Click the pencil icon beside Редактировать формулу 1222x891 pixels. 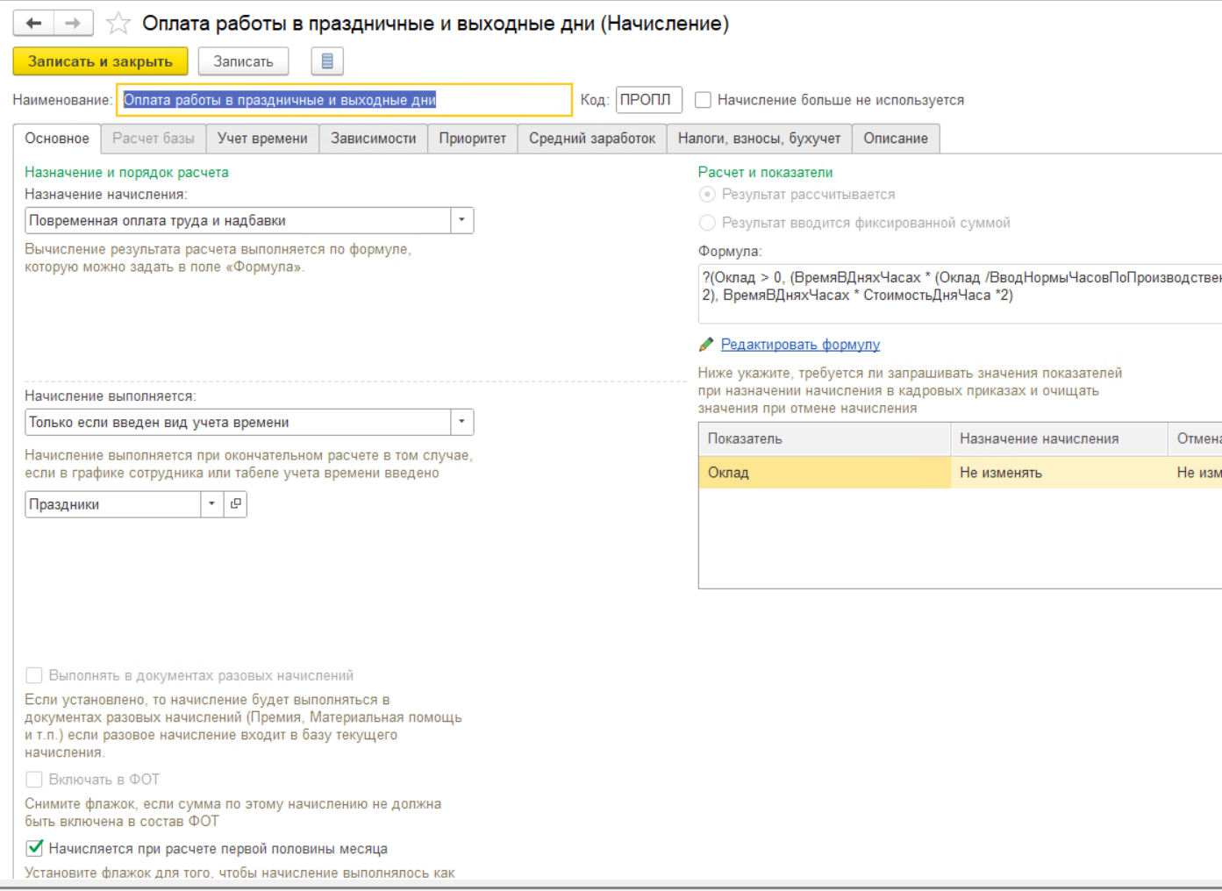point(706,345)
